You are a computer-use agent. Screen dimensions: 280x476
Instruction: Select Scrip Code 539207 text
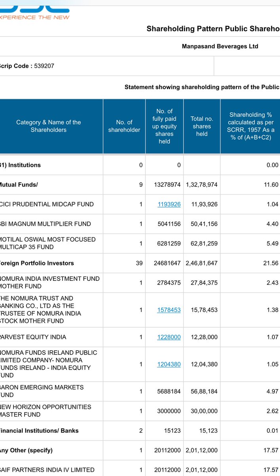pyautogui.click(x=27, y=66)
